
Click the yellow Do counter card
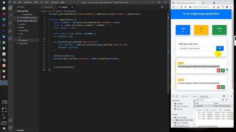tap(201, 30)
